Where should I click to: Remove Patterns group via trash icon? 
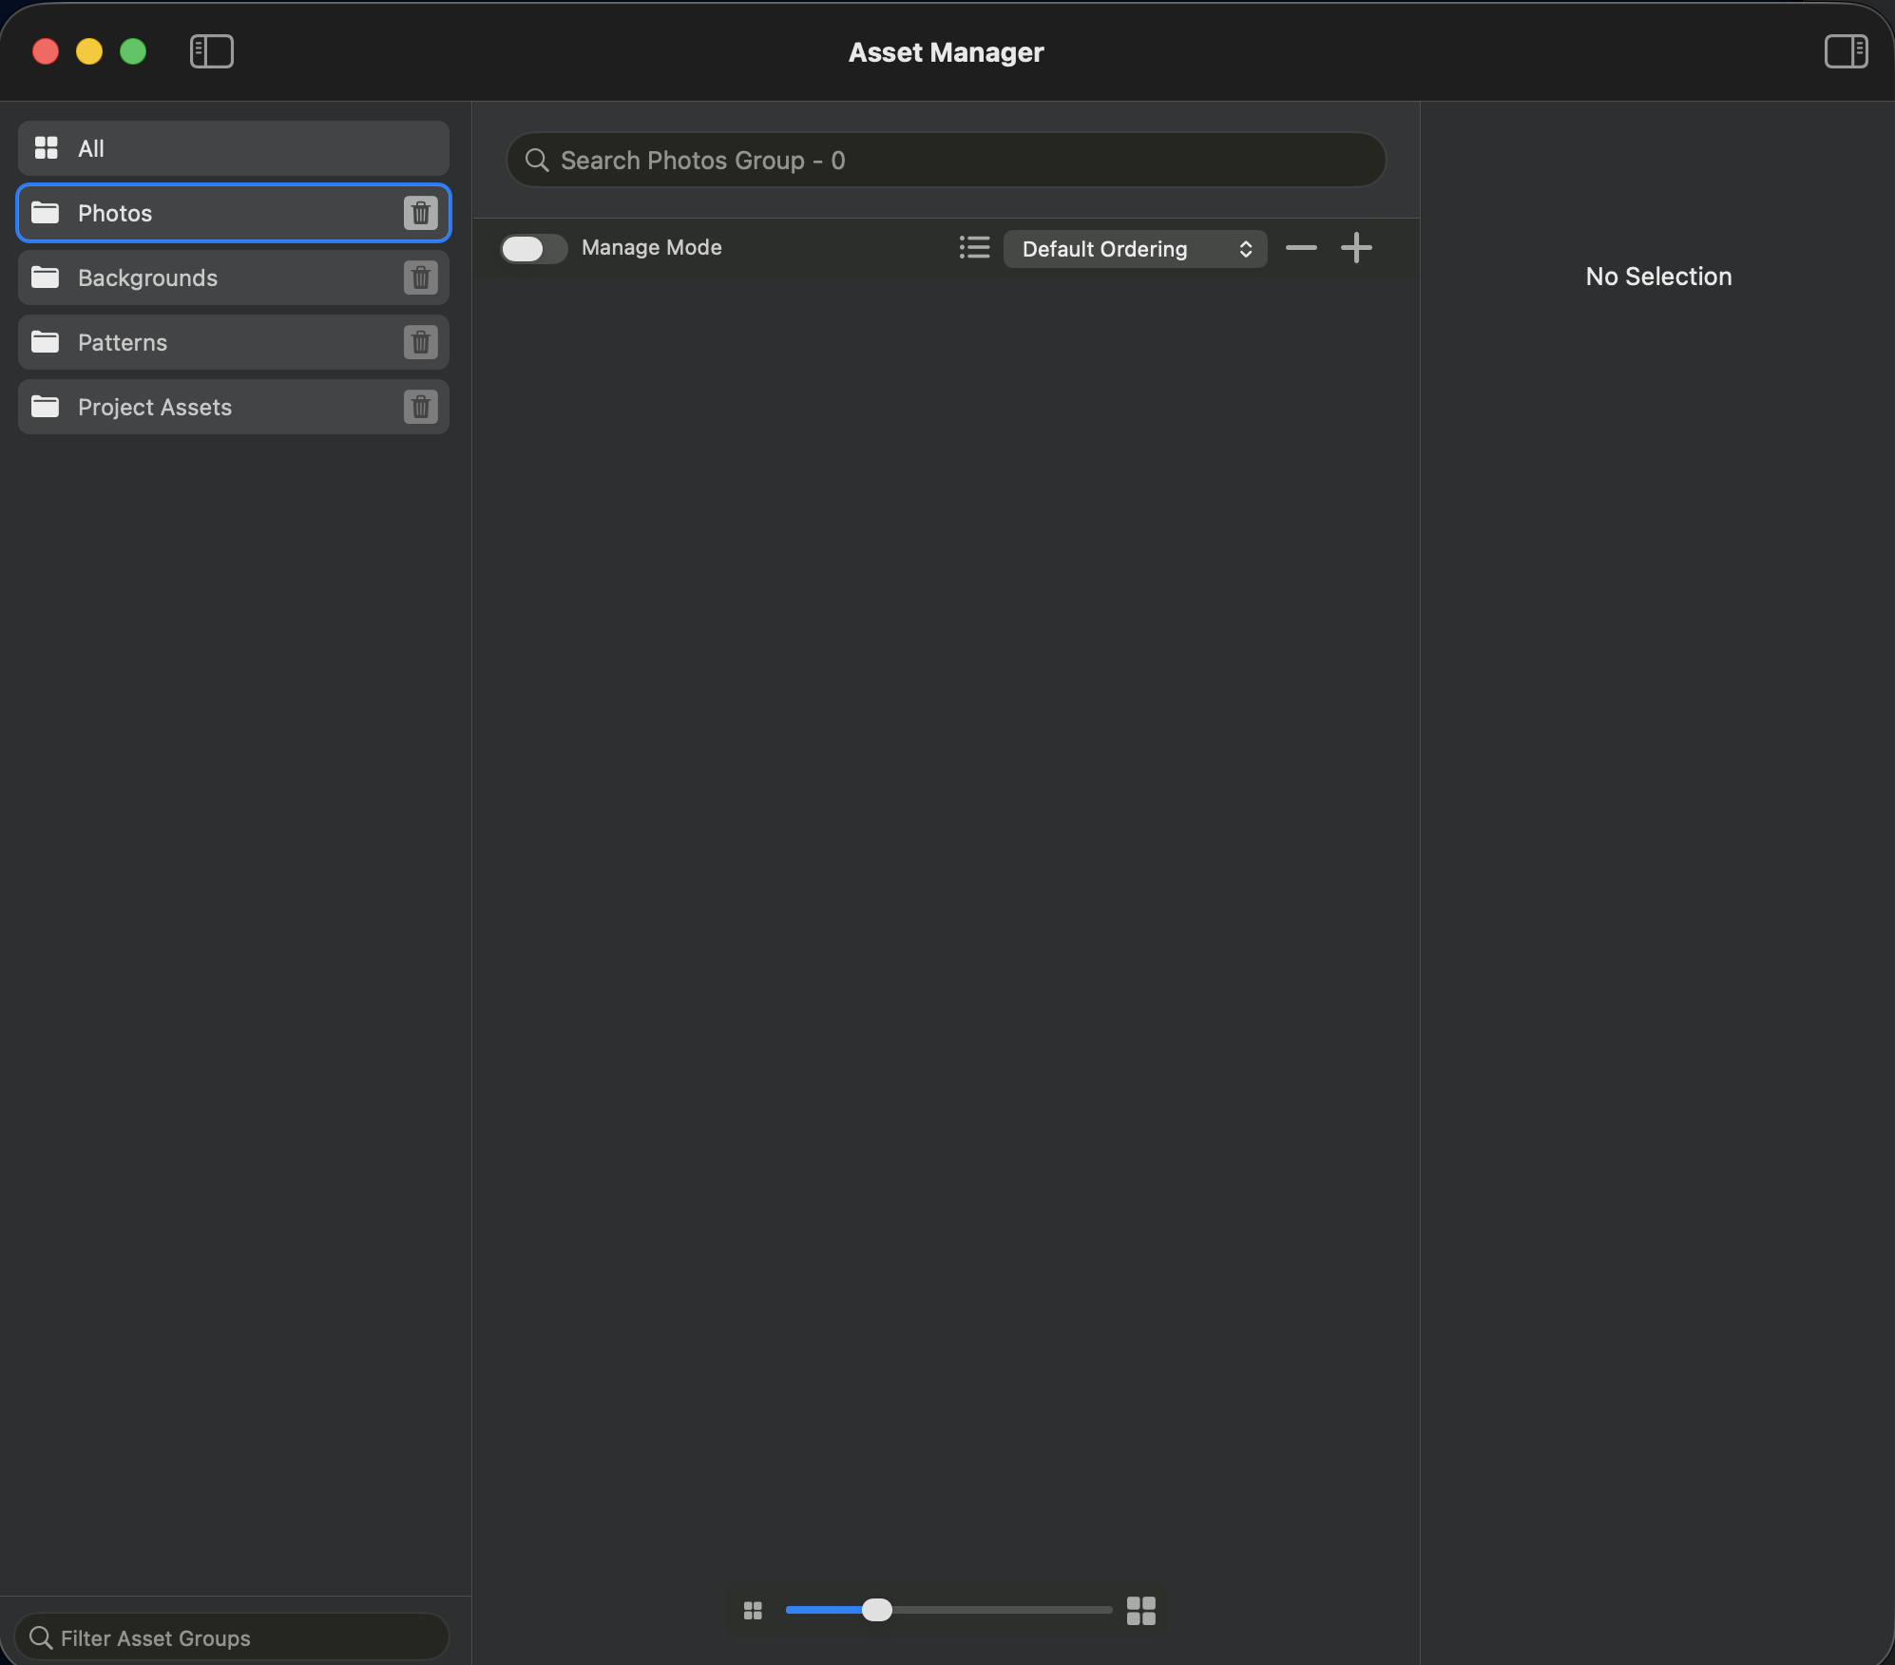coord(420,342)
